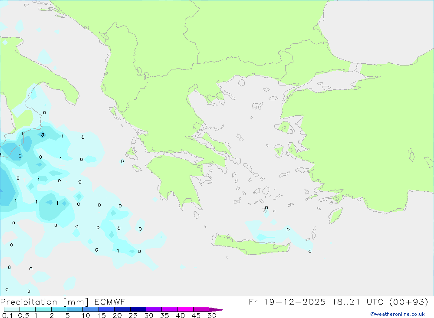Viewport: 434px width, 318px height.
Task: Click the 45–50 mm legend color swatch
Action: coord(201,309)
